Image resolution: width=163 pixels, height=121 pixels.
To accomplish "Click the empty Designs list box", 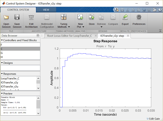I will pyautogui.click(x=20, y=68).
